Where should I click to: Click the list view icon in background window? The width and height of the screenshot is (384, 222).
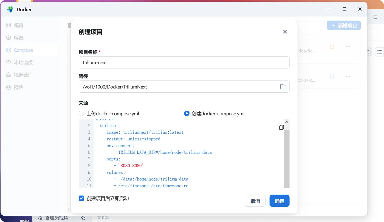click(380, 52)
